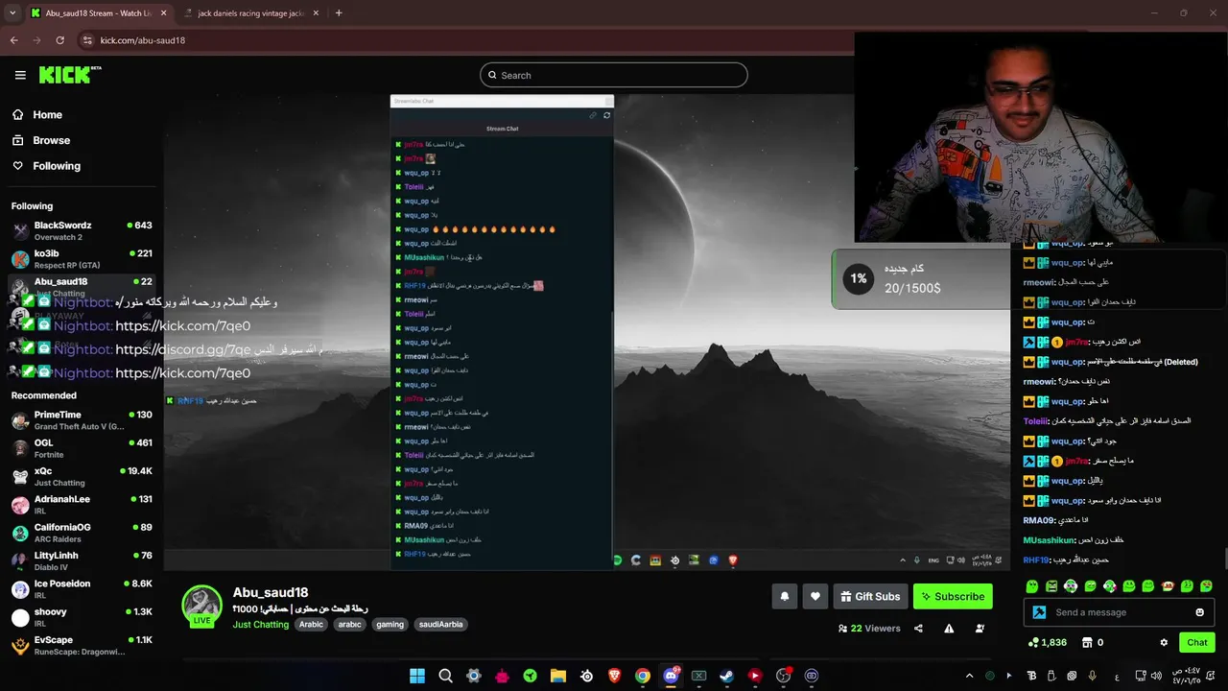
Task: Switch to jack daniels racing vintage jacket tab
Action: (249, 13)
